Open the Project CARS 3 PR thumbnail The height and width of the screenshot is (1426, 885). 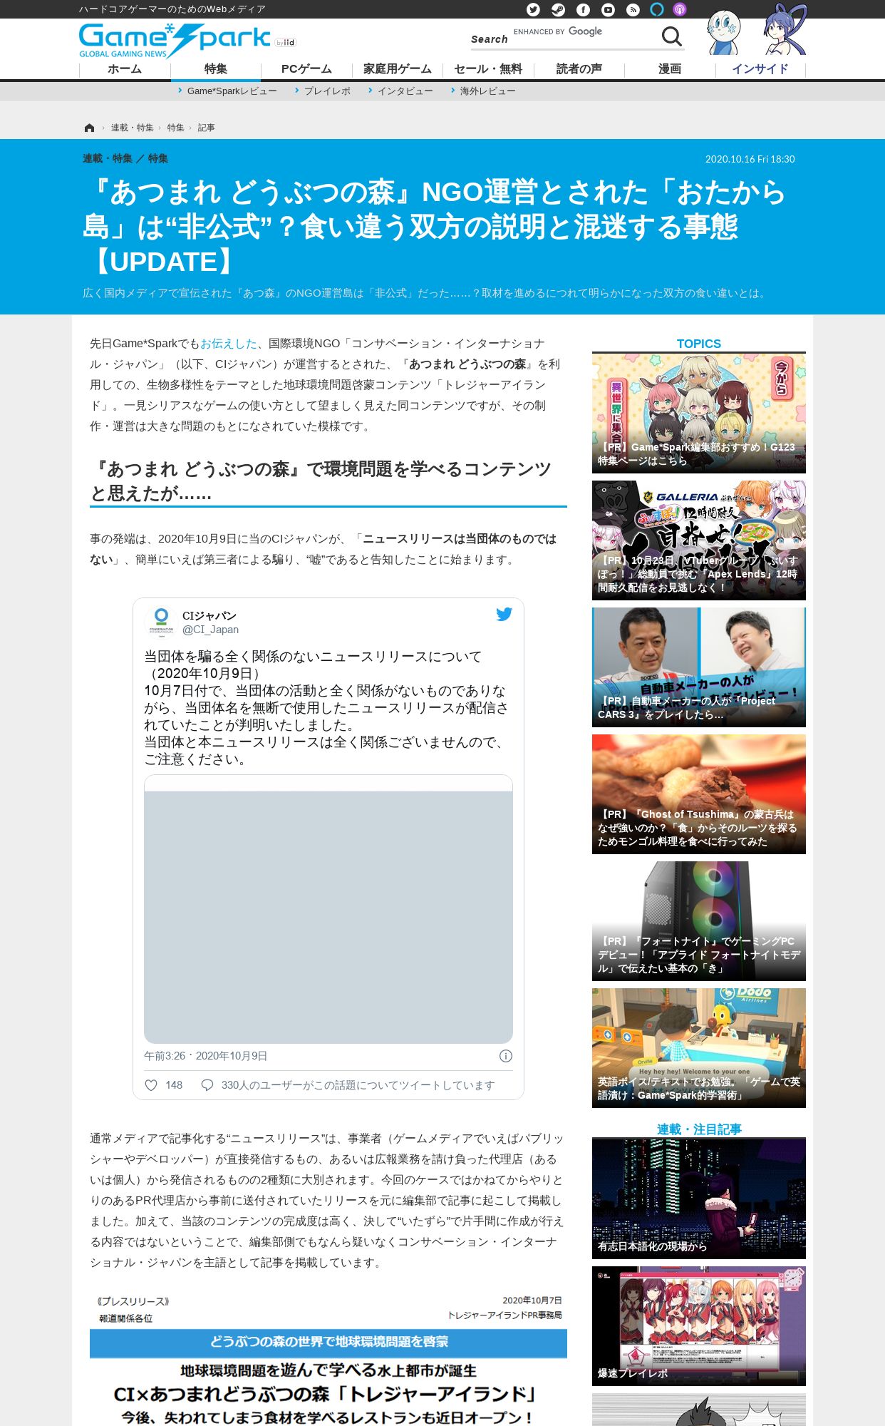pos(699,667)
